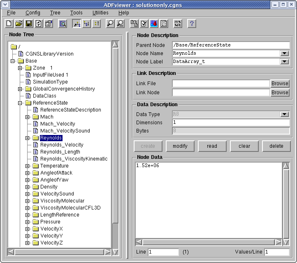Click the modify button
The height and width of the screenshot is (263, 297).
[x=180, y=146]
